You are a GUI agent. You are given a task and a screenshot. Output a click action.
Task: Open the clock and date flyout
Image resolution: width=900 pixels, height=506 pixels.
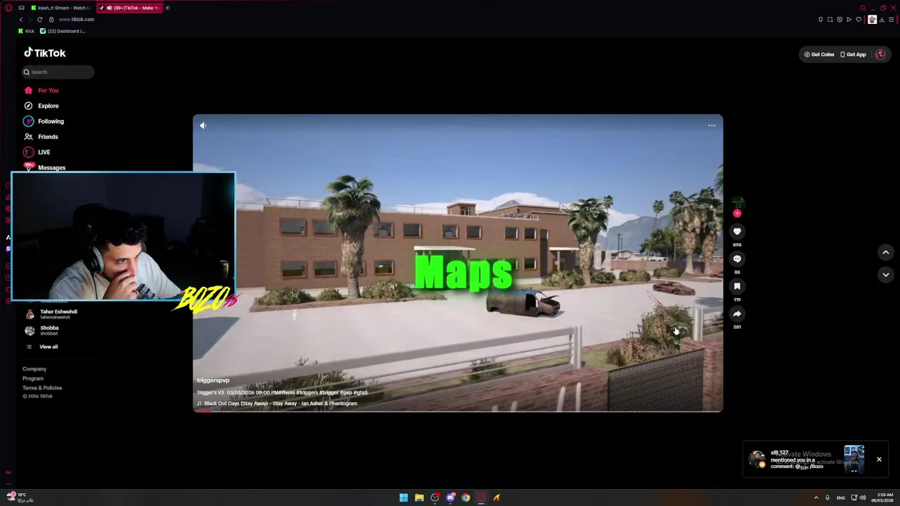pyautogui.click(x=882, y=498)
